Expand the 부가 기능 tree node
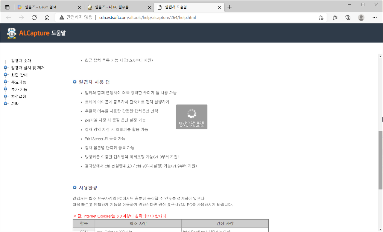Image resolution: width=383 pixels, height=232 pixels. tap(5, 89)
